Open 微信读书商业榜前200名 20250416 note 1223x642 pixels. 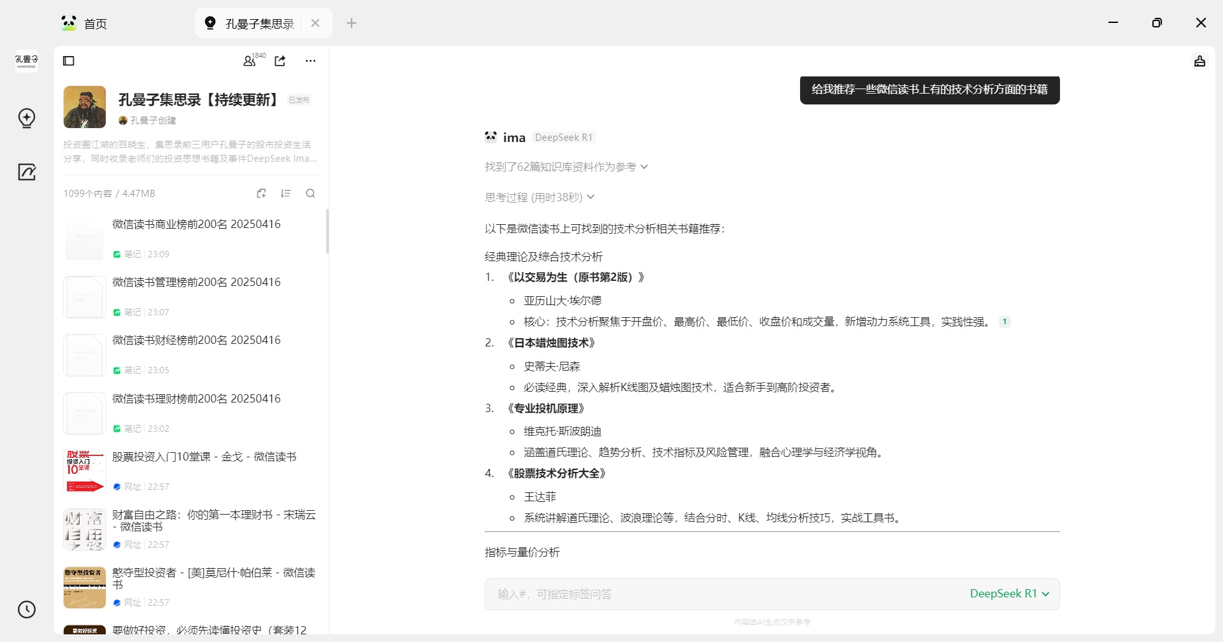(196, 224)
